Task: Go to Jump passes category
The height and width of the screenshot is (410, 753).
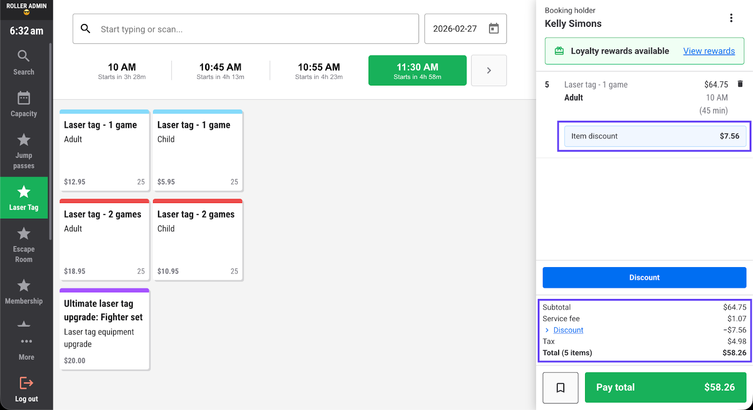Action: coord(24,151)
